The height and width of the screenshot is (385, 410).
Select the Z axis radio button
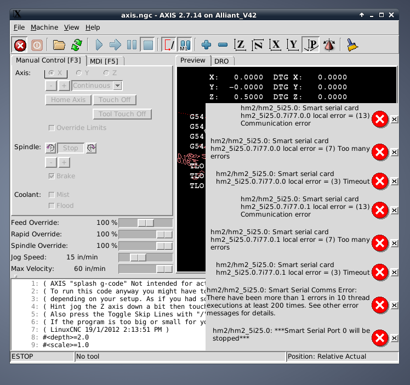click(110, 73)
